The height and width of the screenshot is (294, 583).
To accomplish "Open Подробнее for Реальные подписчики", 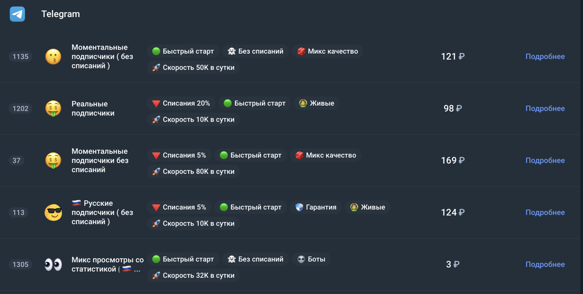I will point(545,108).
